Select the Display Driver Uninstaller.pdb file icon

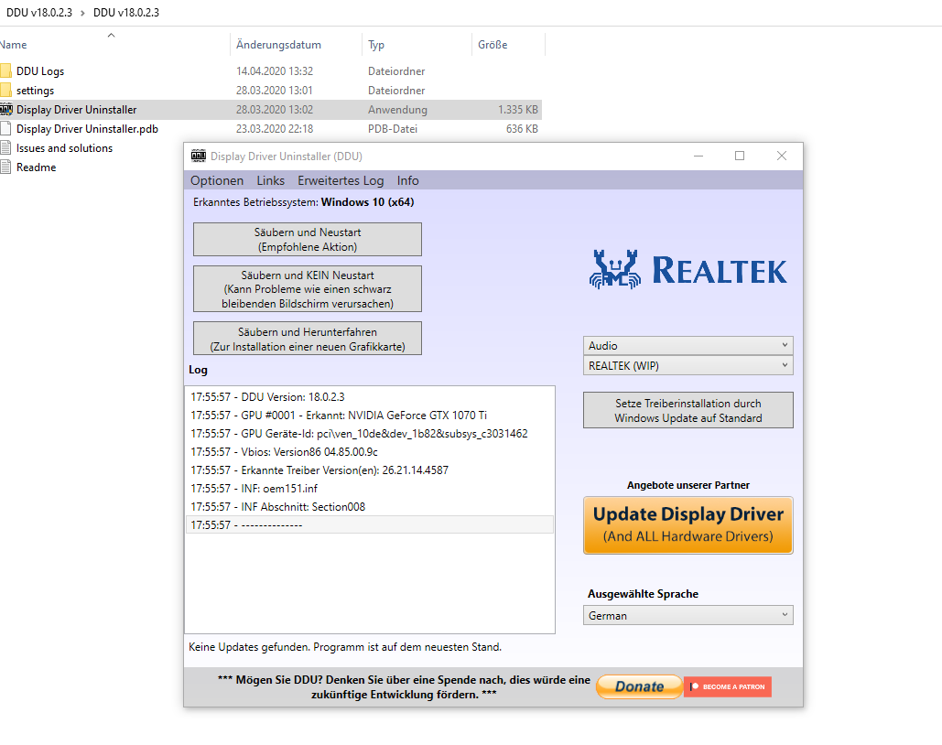[x=5, y=128]
